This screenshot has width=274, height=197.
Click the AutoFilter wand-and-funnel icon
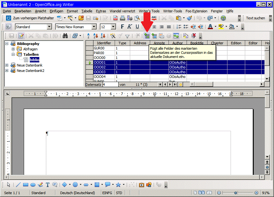click(113, 36)
